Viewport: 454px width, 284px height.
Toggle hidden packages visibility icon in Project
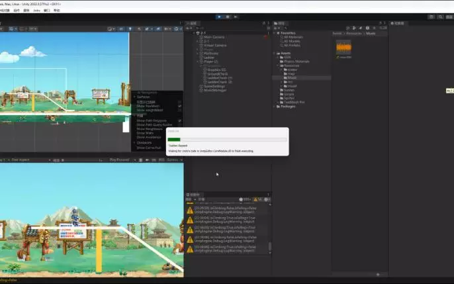click(383, 28)
